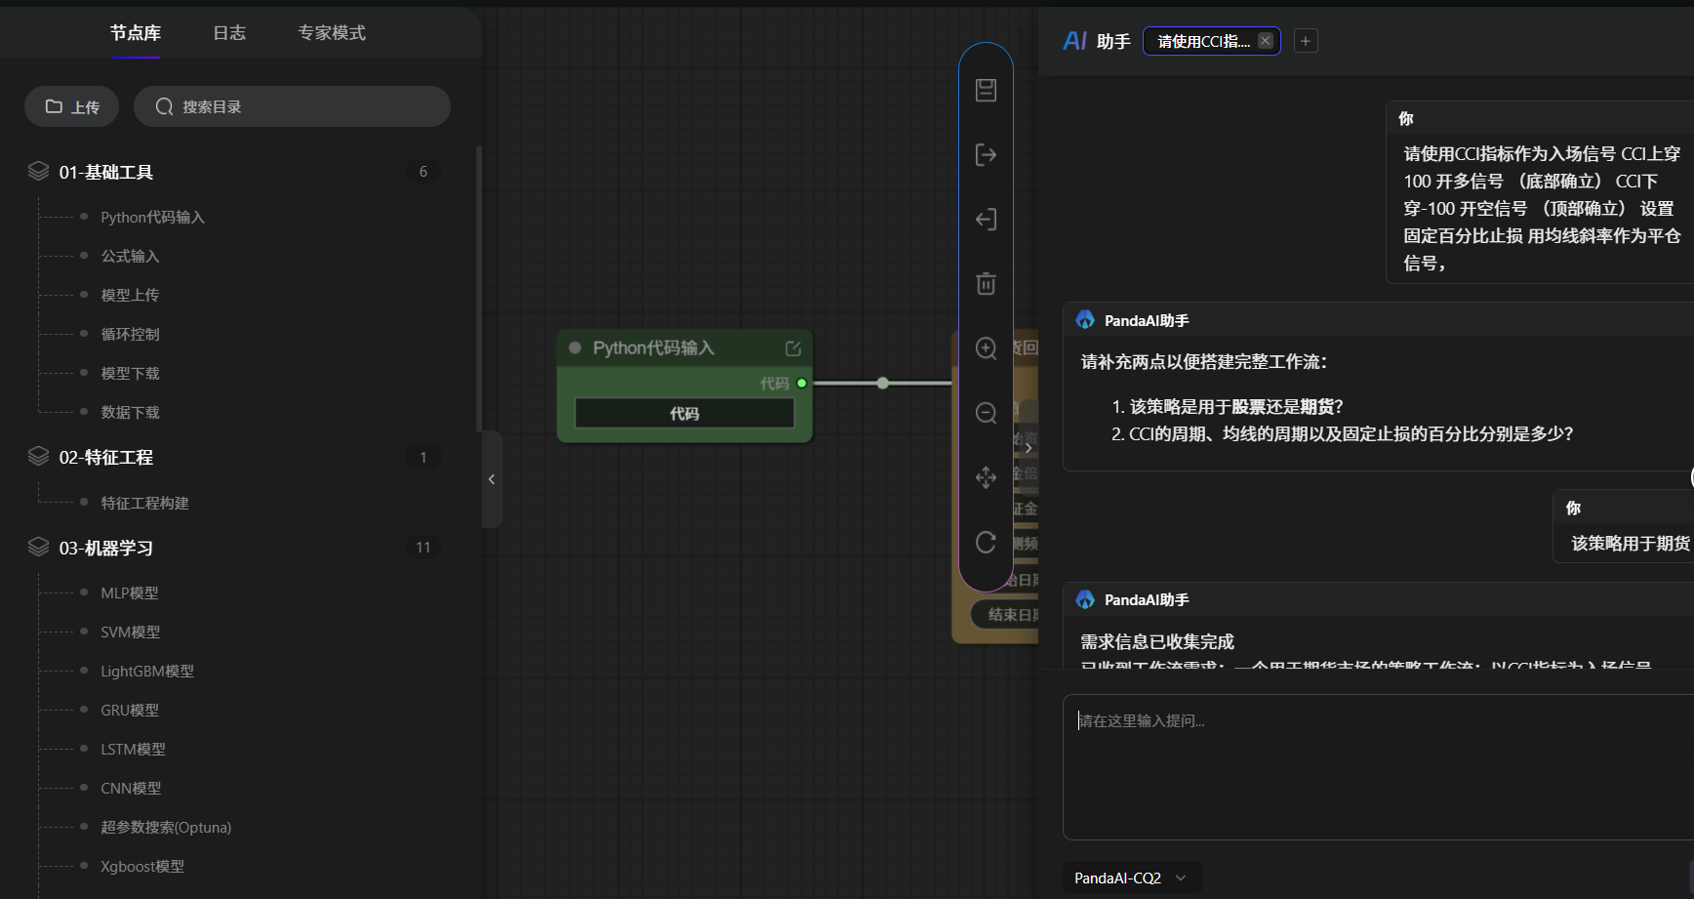Select 循环控制 node item

(x=130, y=334)
